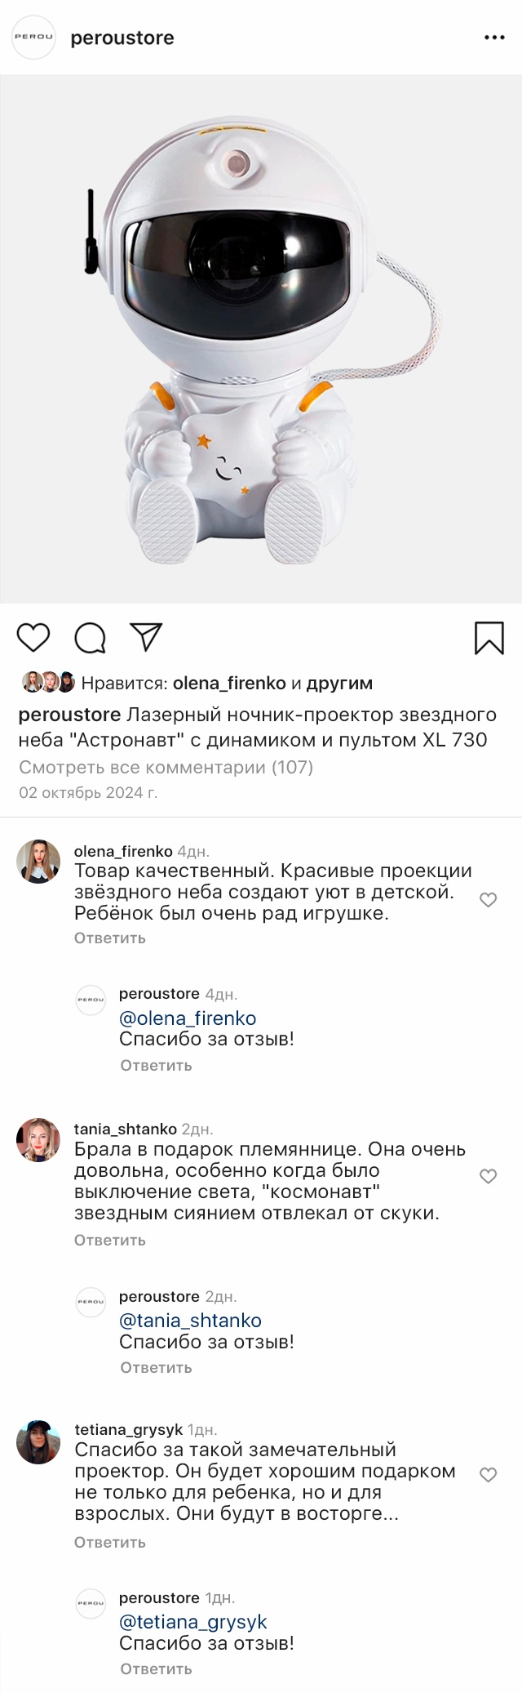Click tania_shtanko's profile picture
The height and width of the screenshot is (1693, 522).
click(38, 1139)
